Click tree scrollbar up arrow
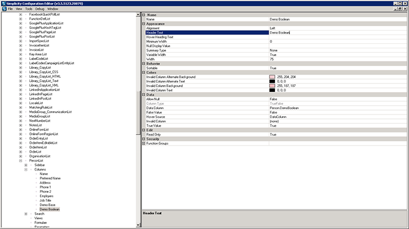The height and width of the screenshot is (229, 409). coord(138,14)
